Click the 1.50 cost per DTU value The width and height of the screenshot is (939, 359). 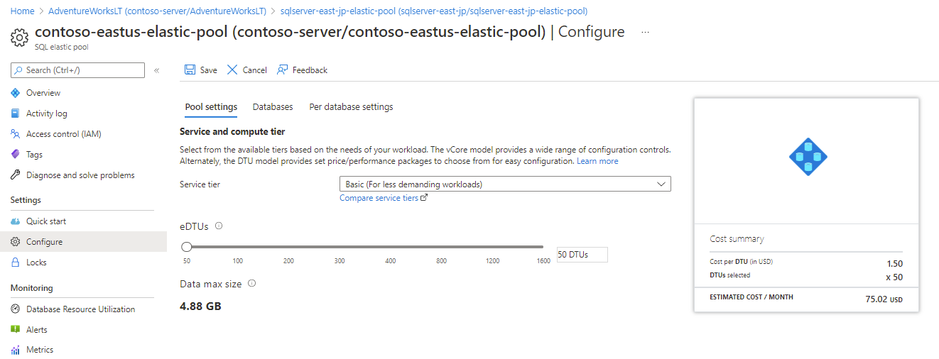[x=895, y=263]
